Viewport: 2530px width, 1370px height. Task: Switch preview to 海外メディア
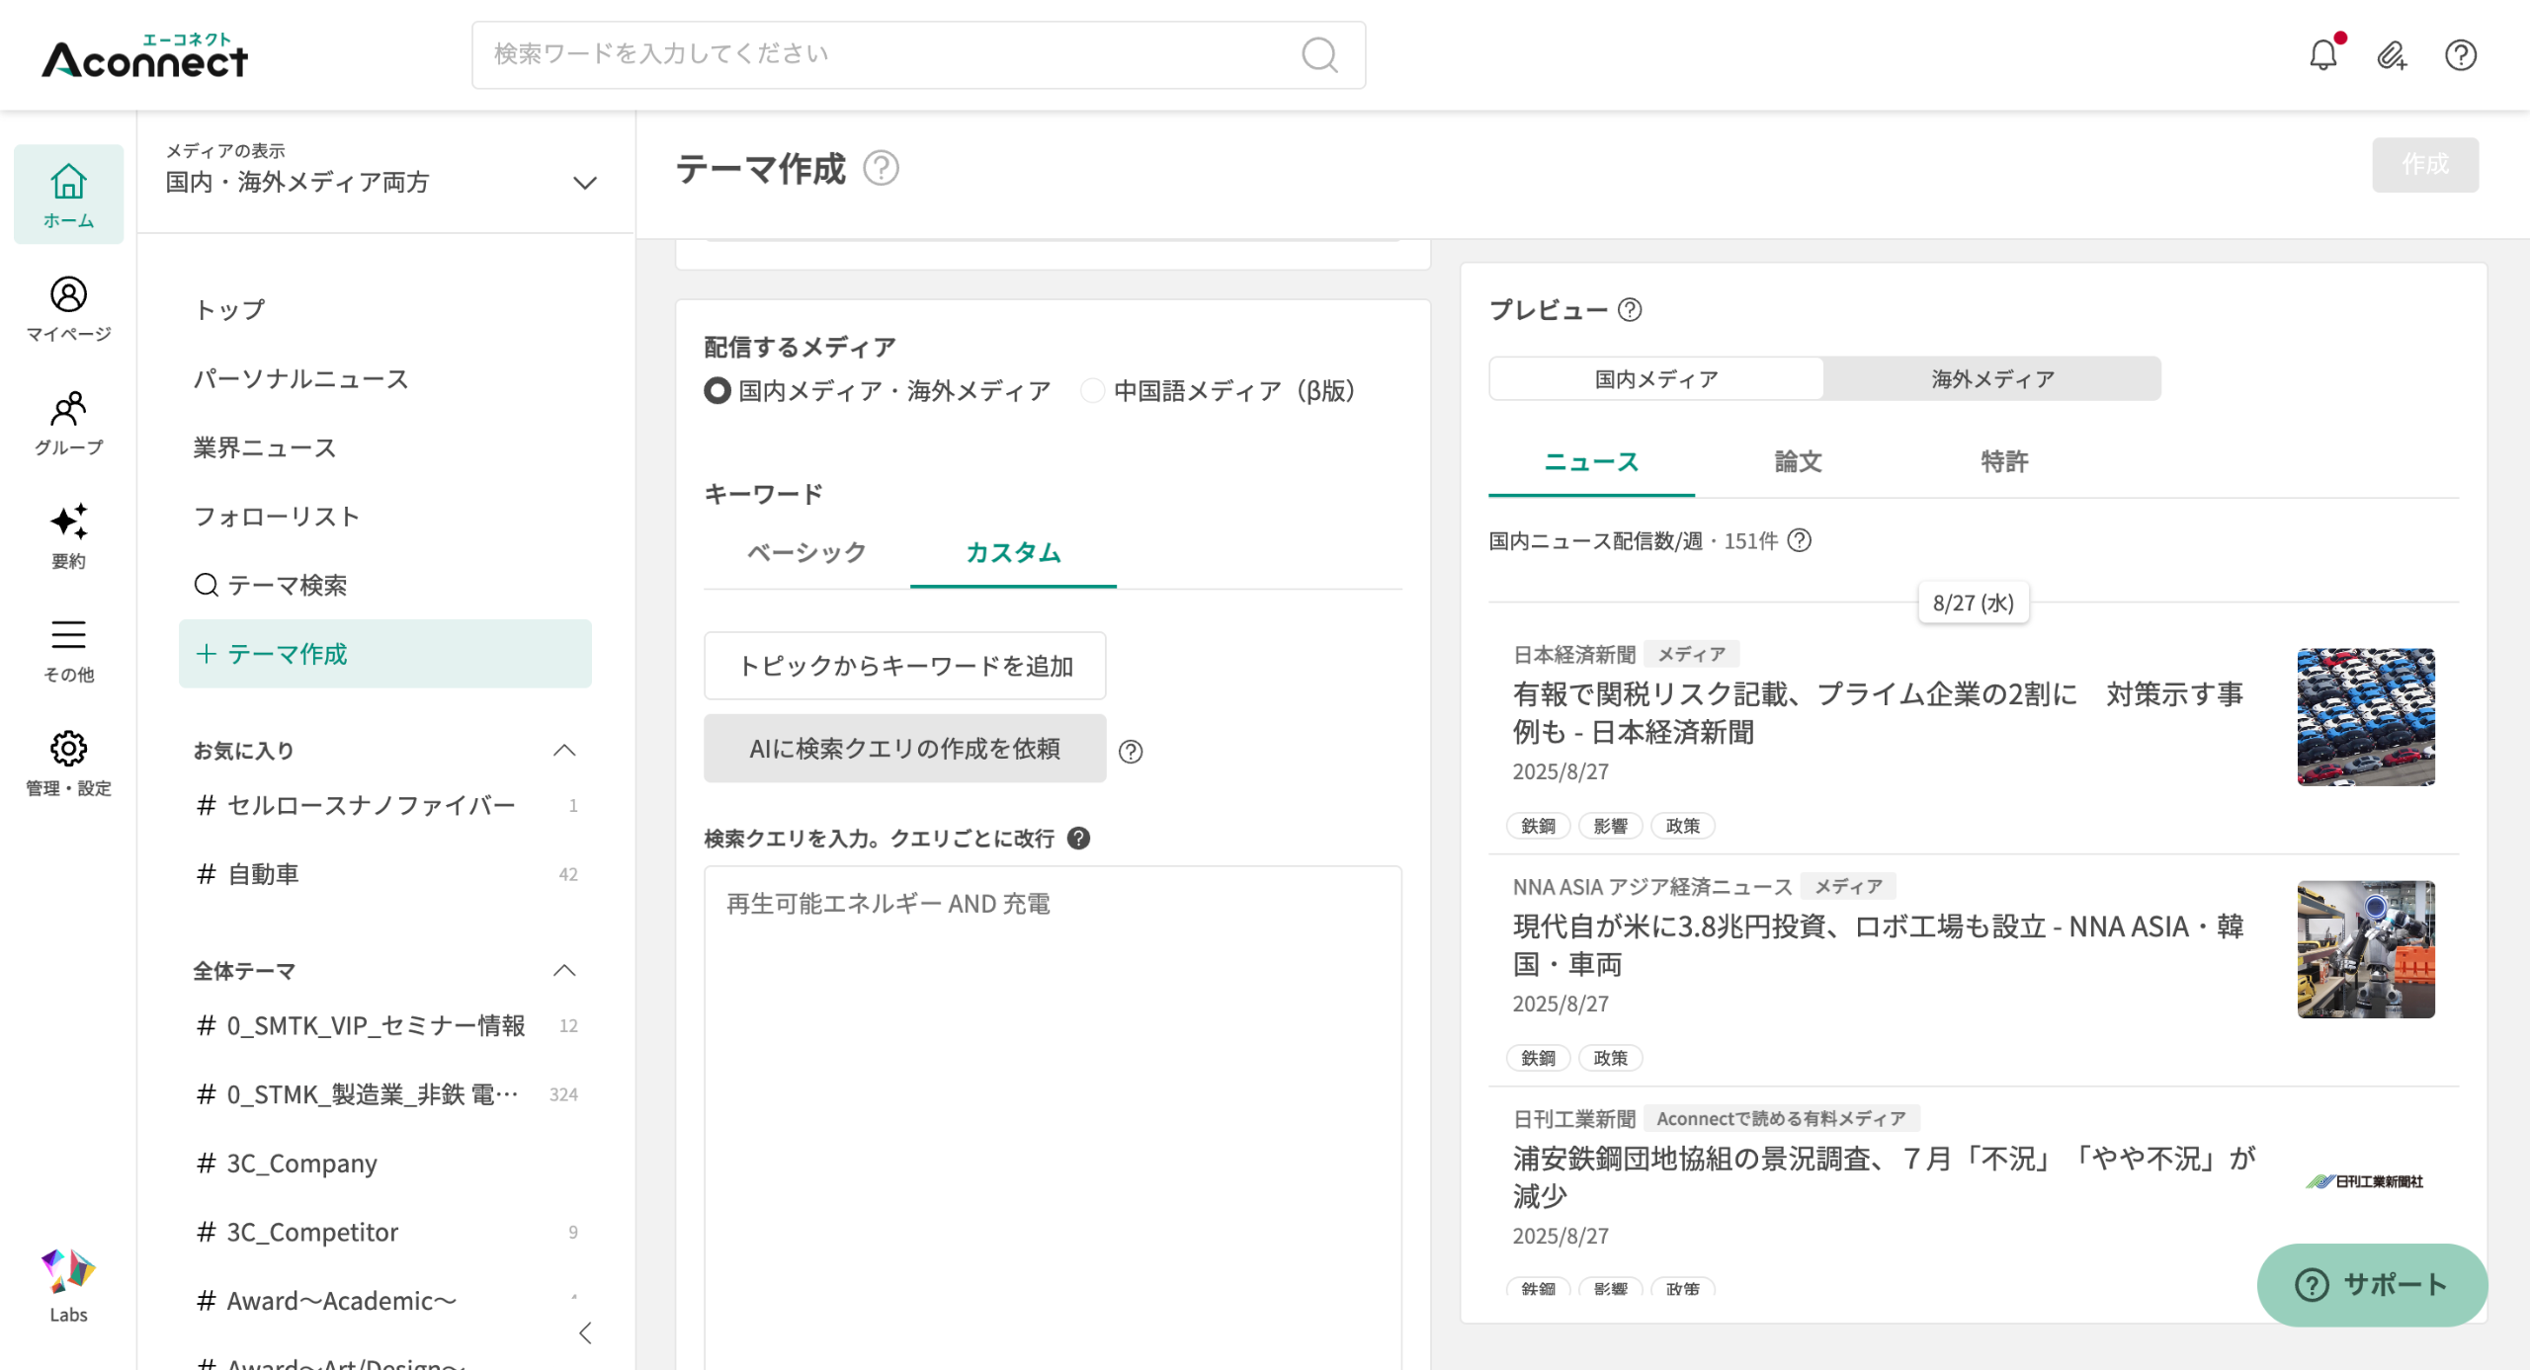click(x=1991, y=379)
